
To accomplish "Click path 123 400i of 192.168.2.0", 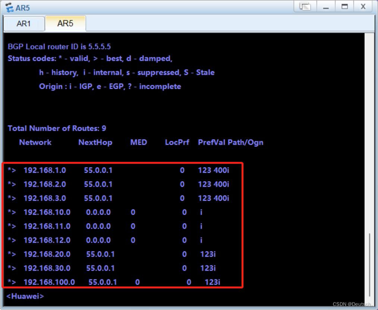I will pos(213,184).
